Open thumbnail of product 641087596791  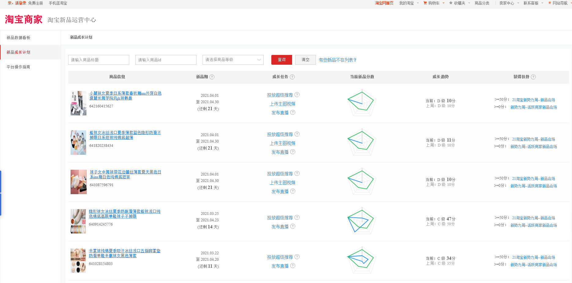click(x=79, y=182)
